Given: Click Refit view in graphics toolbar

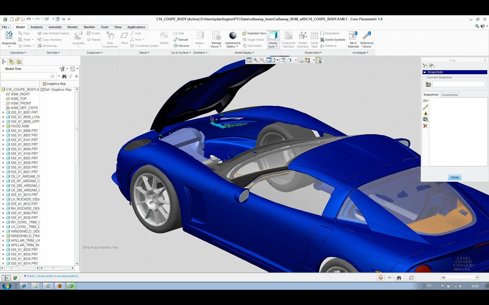Looking at the screenshot, I should click(x=249, y=60).
